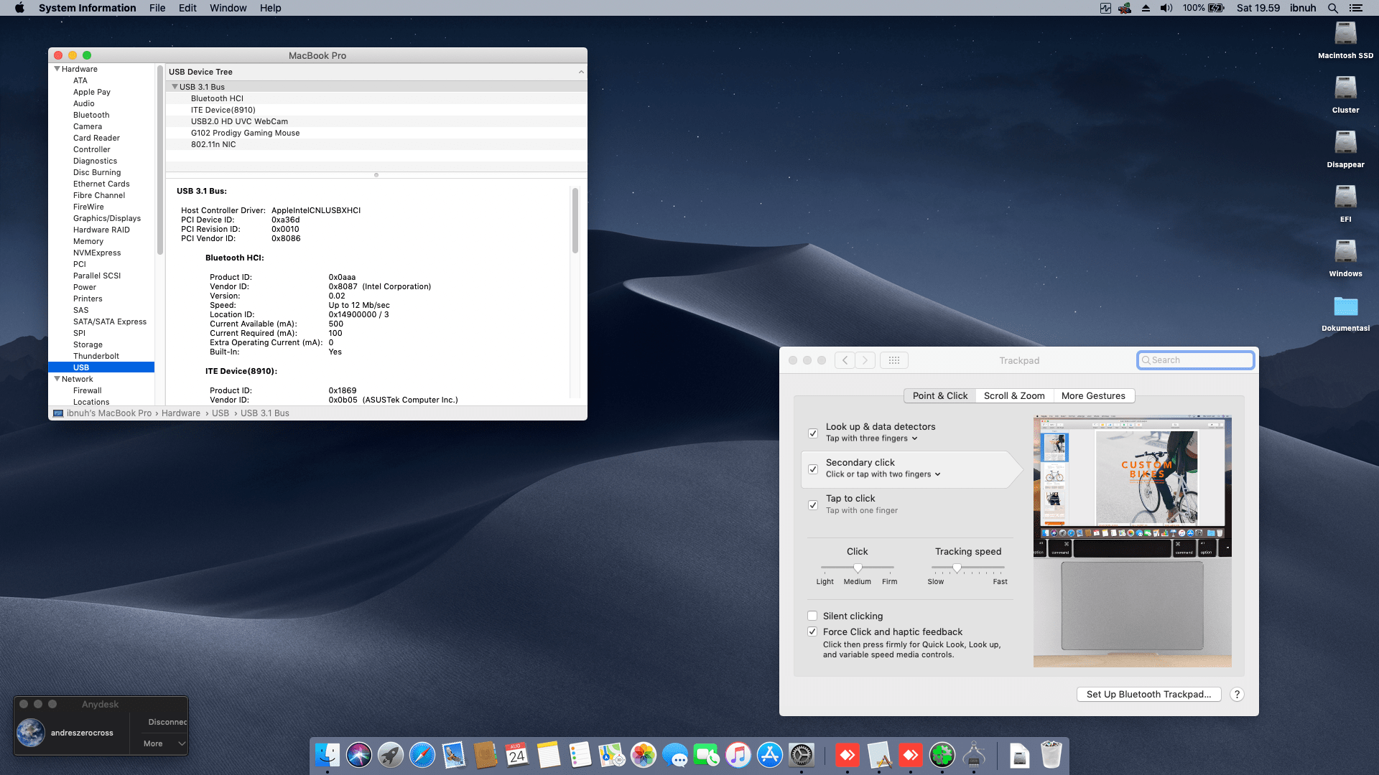Open the Mail app in Dock
The image size is (1379, 775).
tap(454, 755)
